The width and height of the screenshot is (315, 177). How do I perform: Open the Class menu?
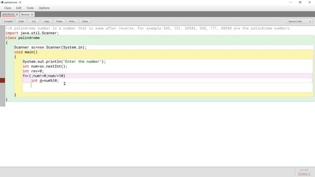pyautogui.click(x=8, y=8)
